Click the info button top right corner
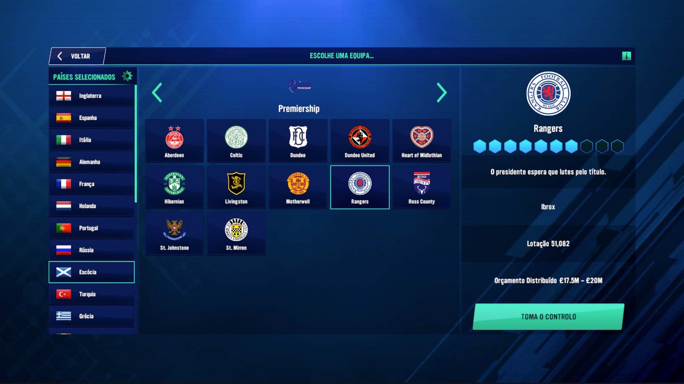Image resolution: width=684 pixels, height=384 pixels. pyautogui.click(x=627, y=56)
